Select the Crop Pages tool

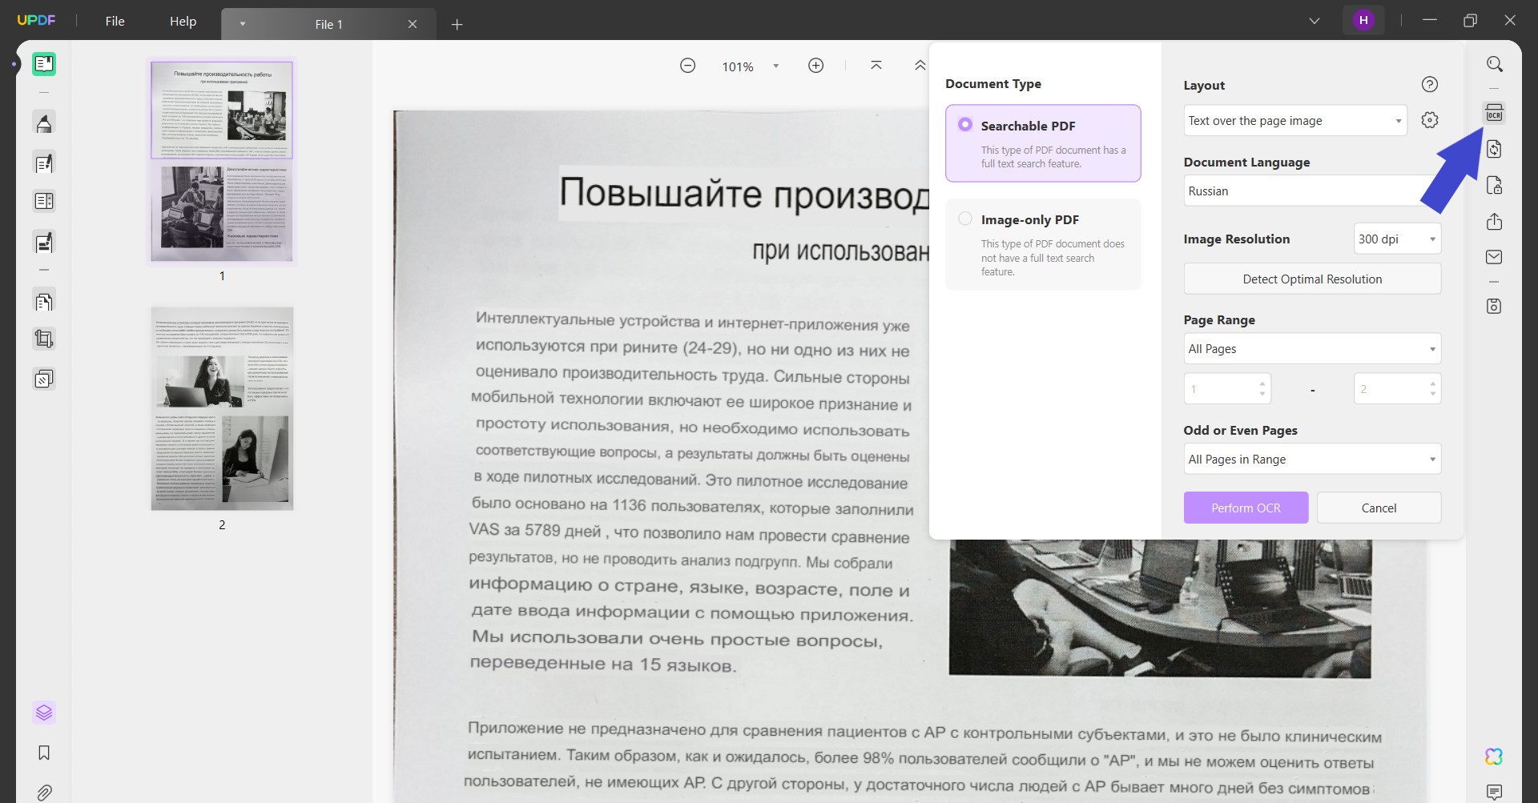(43, 338)
